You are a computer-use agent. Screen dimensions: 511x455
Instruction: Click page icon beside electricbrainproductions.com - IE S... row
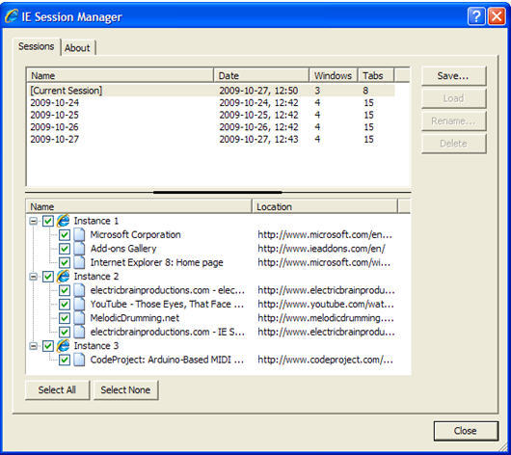[79, 332]
